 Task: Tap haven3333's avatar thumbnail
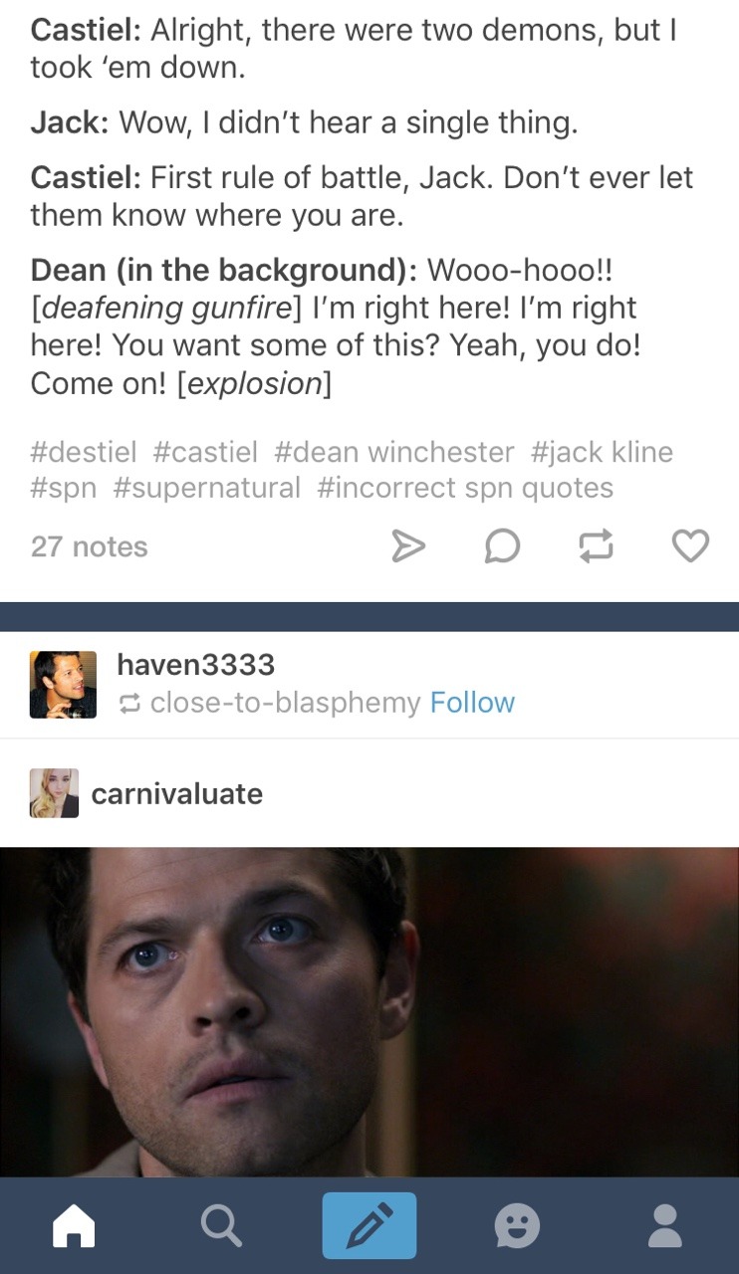click(x=63, y=684)
